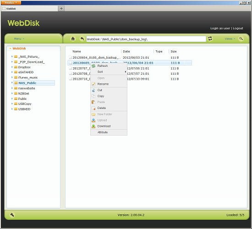Open search with the magnifier icon

(241, 38)
